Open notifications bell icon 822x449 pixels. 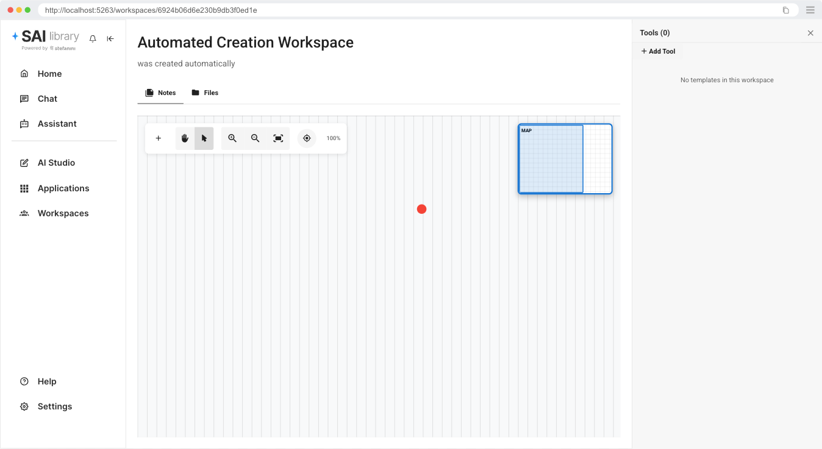pos(93,38)
